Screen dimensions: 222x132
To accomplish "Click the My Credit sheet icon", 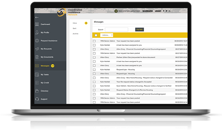I will pos(37,83).
